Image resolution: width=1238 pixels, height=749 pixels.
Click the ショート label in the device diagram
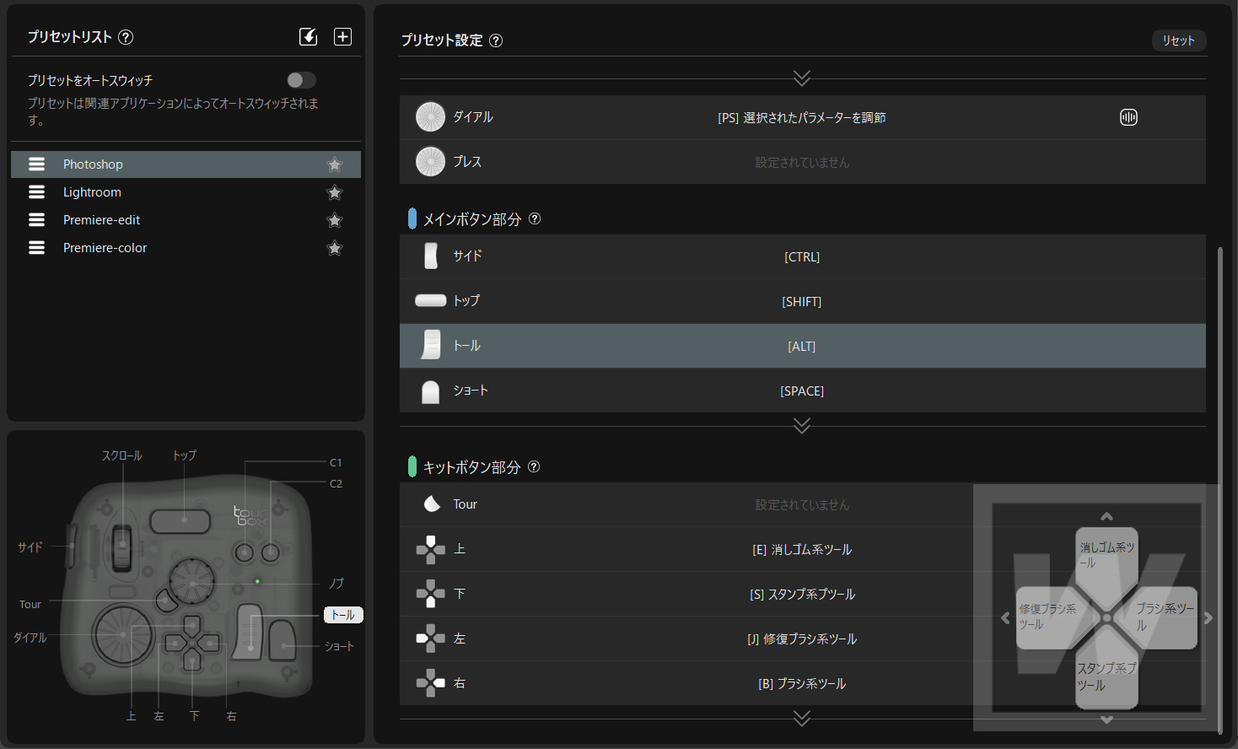(339, 646)
